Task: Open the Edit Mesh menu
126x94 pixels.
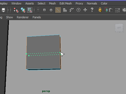Action: tap(66, 3)
